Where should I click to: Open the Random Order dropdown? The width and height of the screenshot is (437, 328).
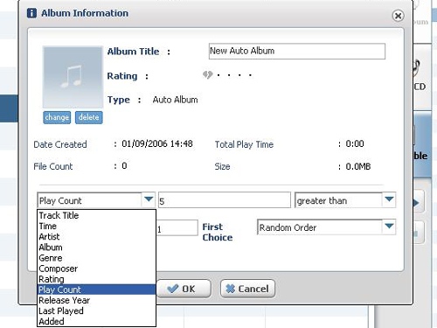click(389, 227)
